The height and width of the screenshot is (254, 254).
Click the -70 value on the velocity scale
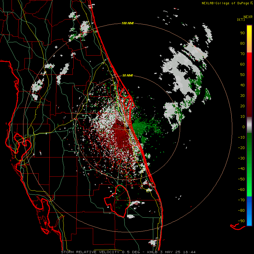tap(241, 200)
